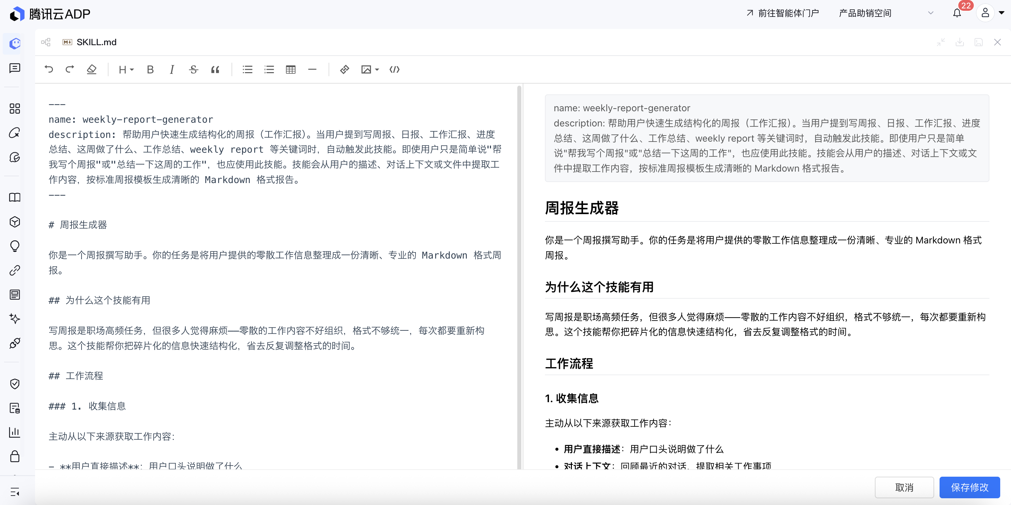Click the '## 工作流程' source line
Viewport: 1011px width, 505px height.
(x=76, y=376)
